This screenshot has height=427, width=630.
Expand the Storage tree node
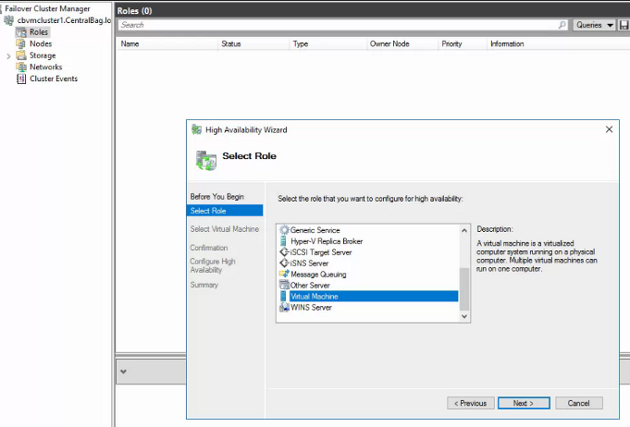[x=8, y=55]
